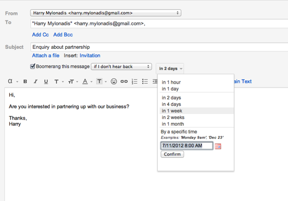Click the To recipients field
Image resolution: width=288 pixels, height=201 pixels.
(x=159, y=24)
